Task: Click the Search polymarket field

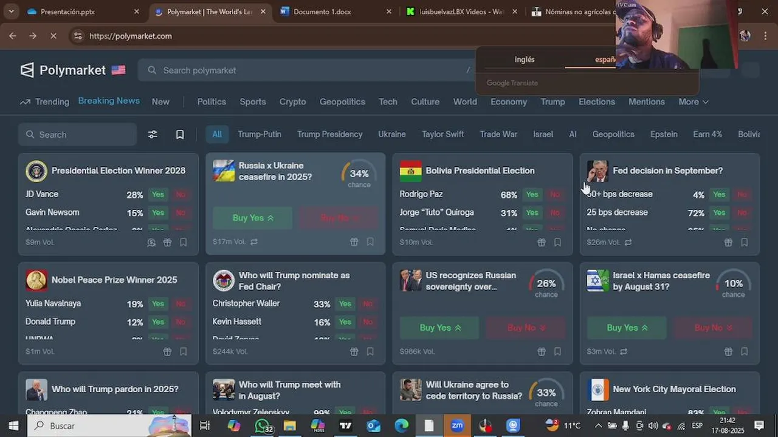Action: pyautogui.click(x=307, y=70)
